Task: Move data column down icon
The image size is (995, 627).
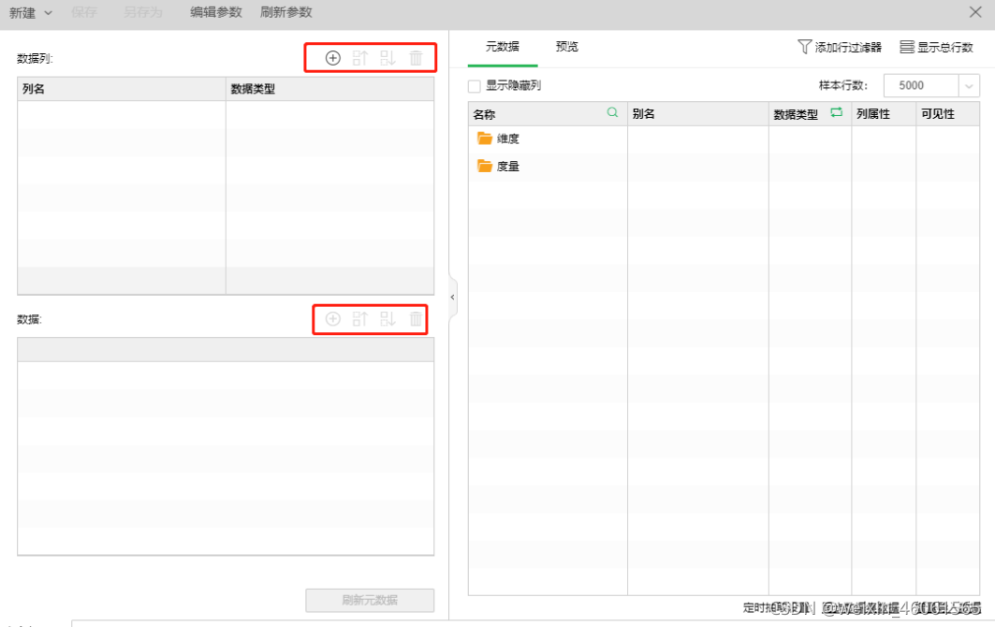Action: [388, 58]
